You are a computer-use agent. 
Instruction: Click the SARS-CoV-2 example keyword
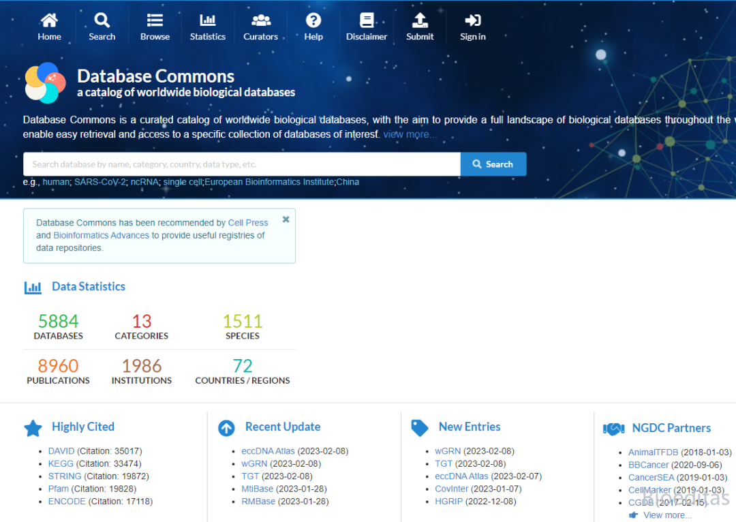(x=98, y=182)
